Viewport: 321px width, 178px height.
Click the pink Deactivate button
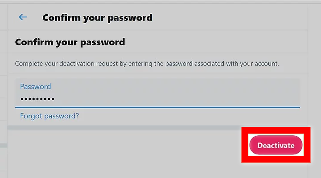276,145
